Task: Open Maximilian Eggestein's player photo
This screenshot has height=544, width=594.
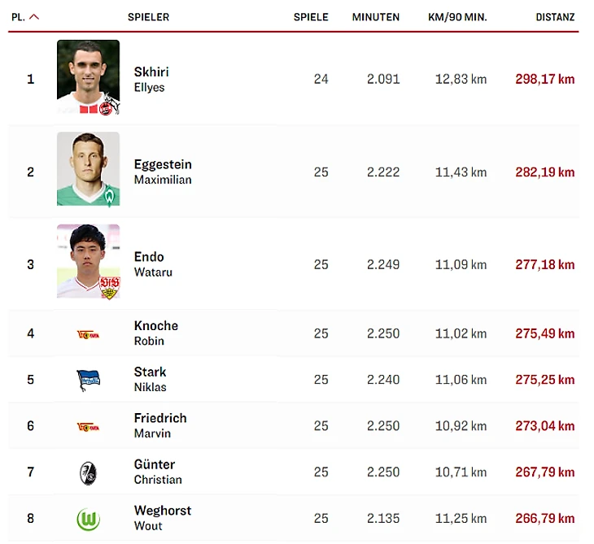Action: tap(88, 169)
